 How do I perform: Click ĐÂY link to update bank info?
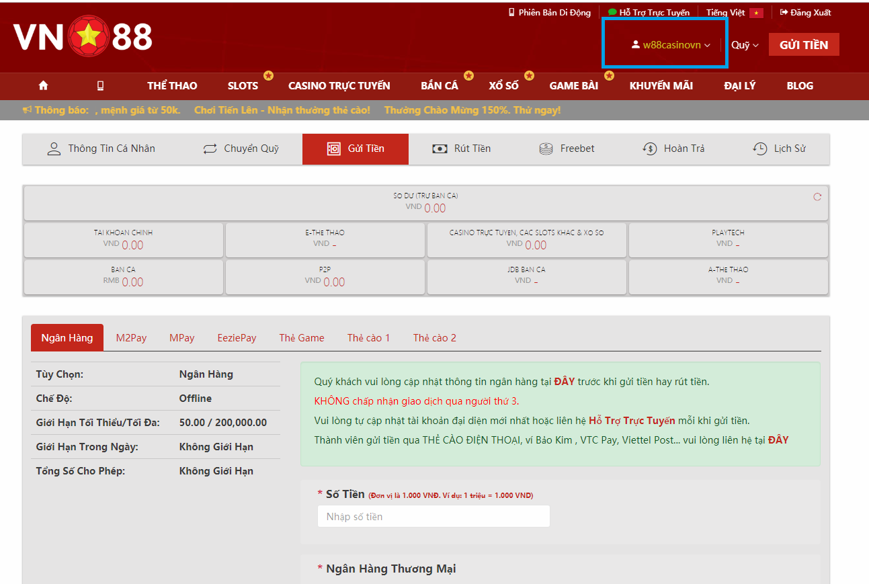click(565, 382)
